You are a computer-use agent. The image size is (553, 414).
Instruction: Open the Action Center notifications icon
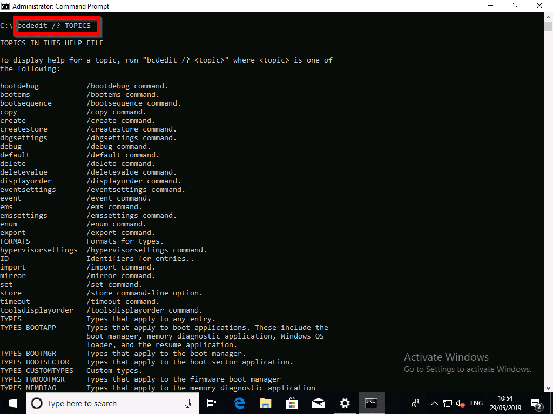(537, 403)
